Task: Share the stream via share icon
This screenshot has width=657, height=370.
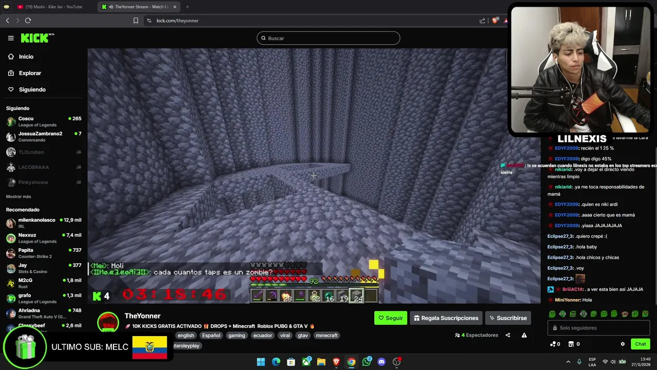Action: tap(508, 335)
